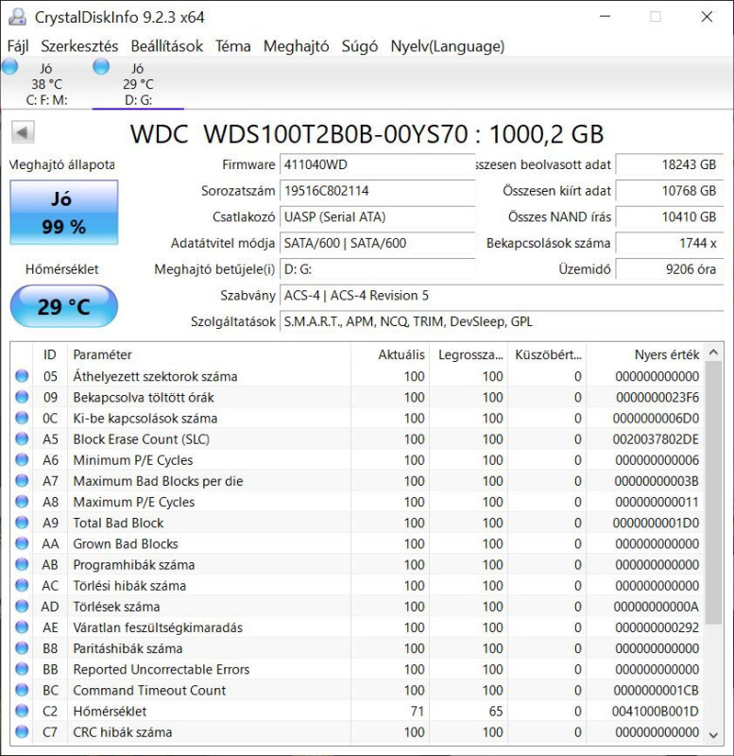Click the SATA/600 | SATA/600 transfer mode field
Image resolution: width=734 pixels, height=756 pixels.
tap(377, 243)
